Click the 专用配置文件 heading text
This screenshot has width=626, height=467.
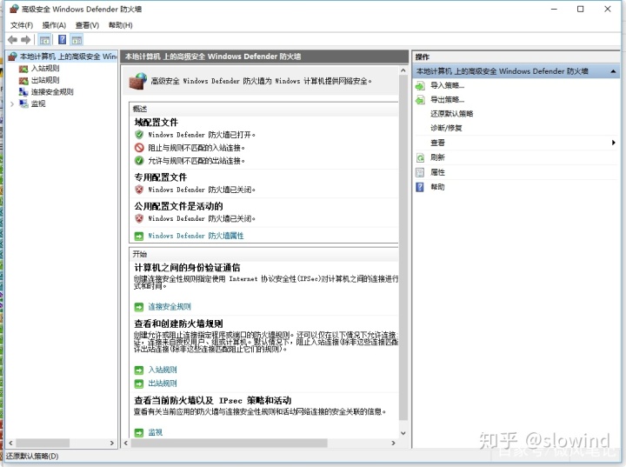point(161,177)
